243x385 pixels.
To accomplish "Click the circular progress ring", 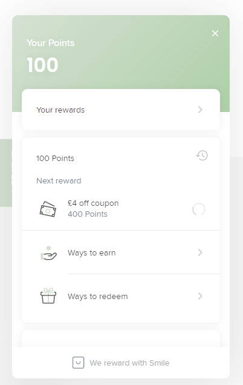I will point(199,209).
